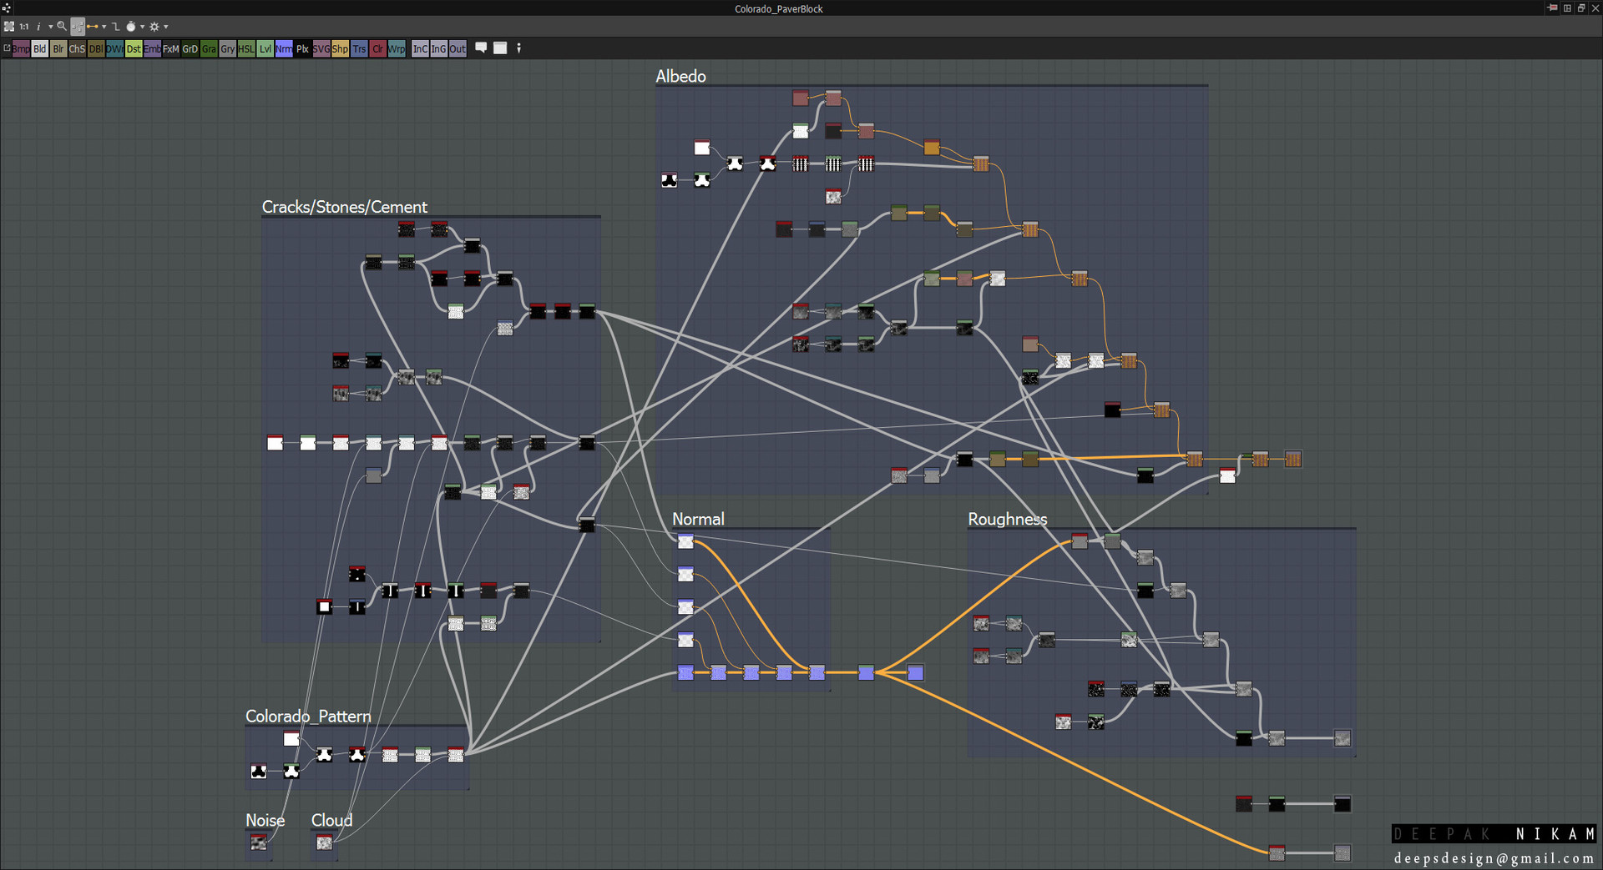Click the split layout icon in title bar
Image resolution: width=1603 pixels, height=870 pixels.
point(1568,8)
